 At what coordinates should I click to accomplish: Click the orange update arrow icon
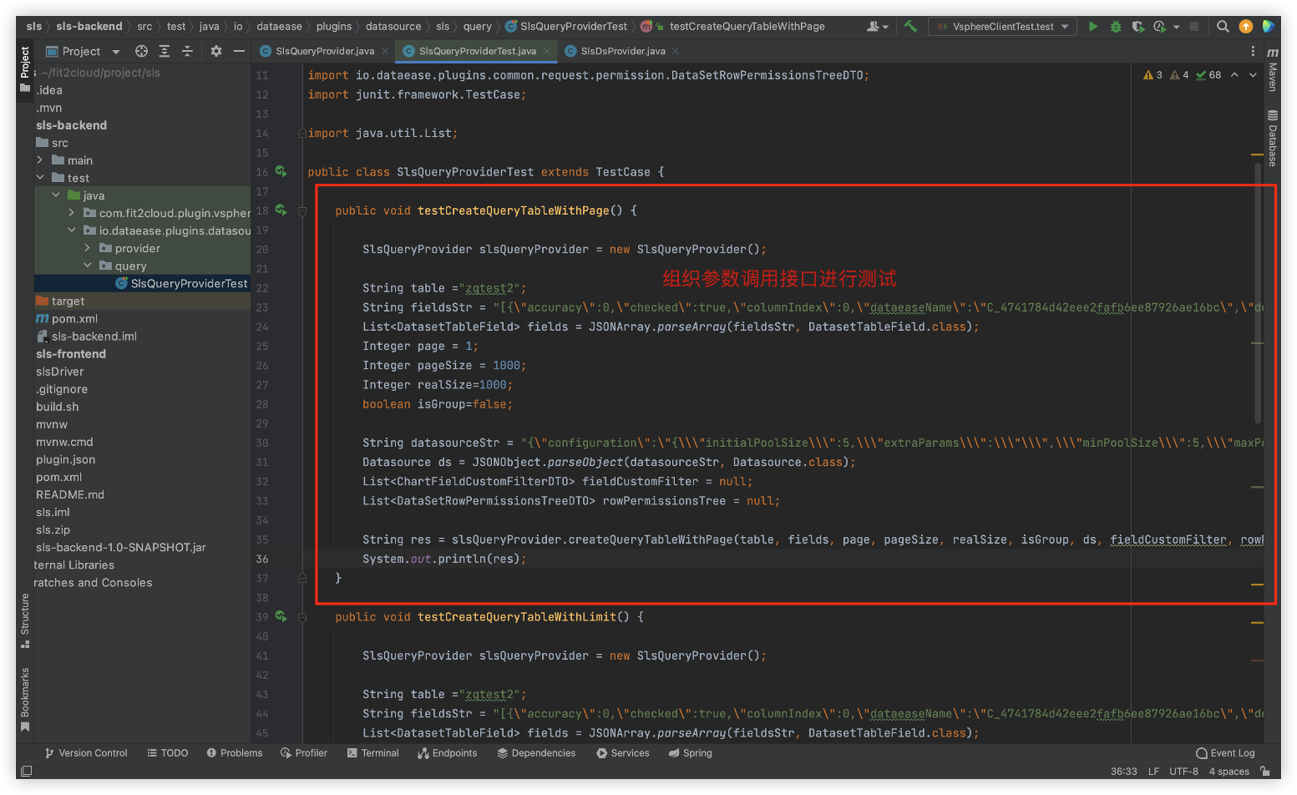click(1246, 27)
